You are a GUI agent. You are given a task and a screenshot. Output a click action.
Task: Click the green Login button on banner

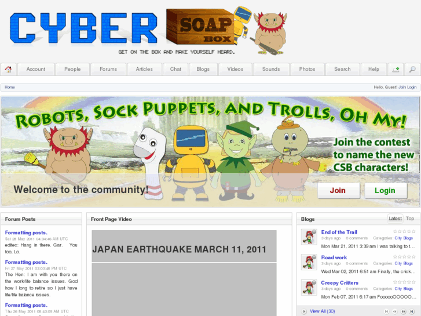pyautogui.click(x=385, y=191)
